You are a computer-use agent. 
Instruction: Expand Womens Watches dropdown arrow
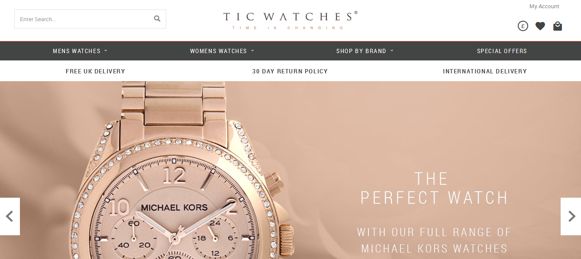[x=252, y=51]
